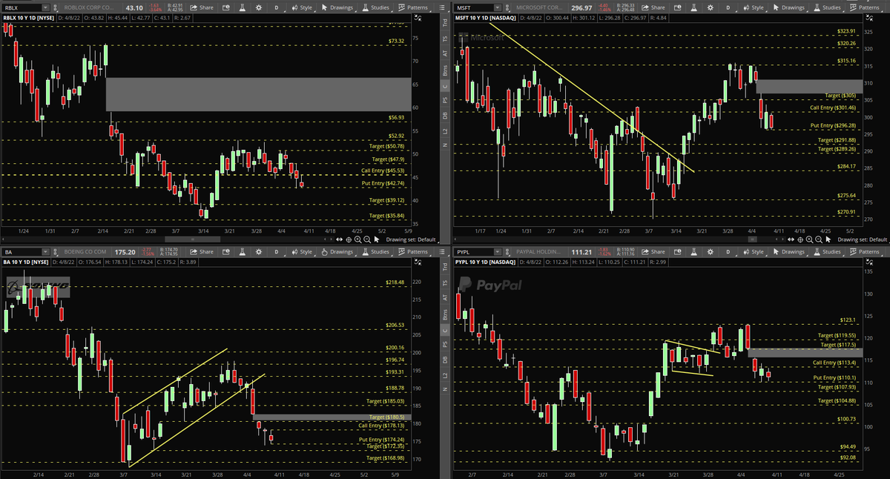Open the RBLX symbol dropdown arrow
The image size is (890, 479).
[x=45, y=7]
